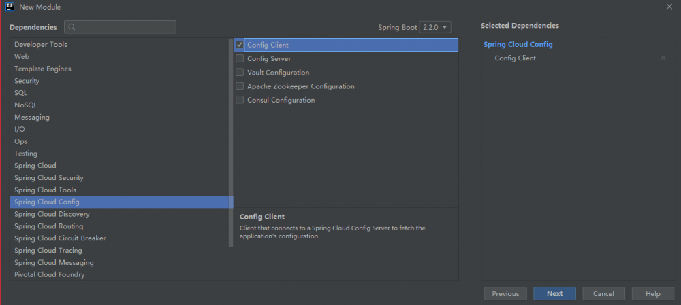The image size is (681, 305).
Task: Select Spring Cloud Config in the category list
Action: point(122,202)
